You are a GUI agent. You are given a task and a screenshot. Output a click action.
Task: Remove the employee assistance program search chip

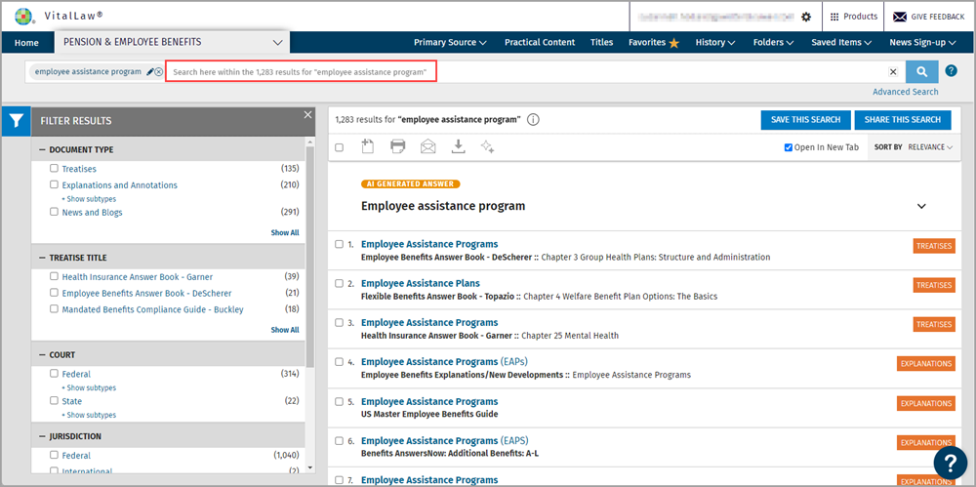tap(159, 71)
